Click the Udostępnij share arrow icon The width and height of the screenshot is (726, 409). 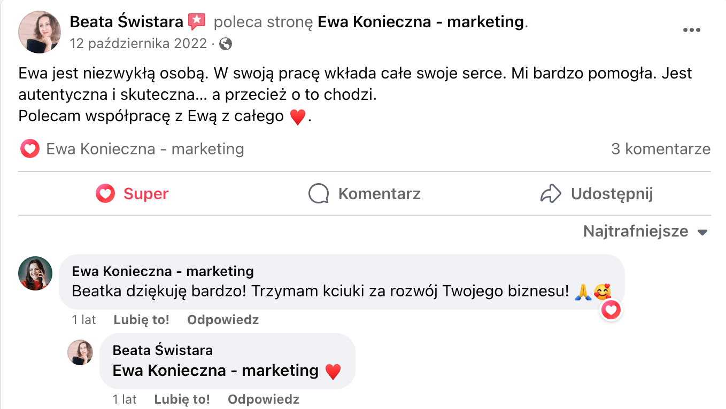click(x=551, y=193)
